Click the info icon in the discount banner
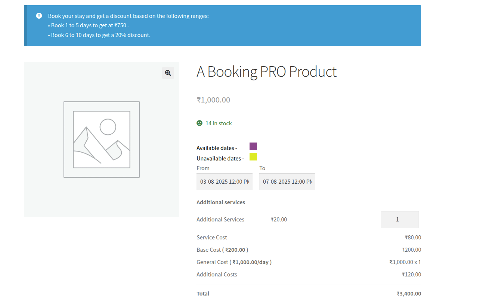Screen dimensions: 489x303 point(39,16)
